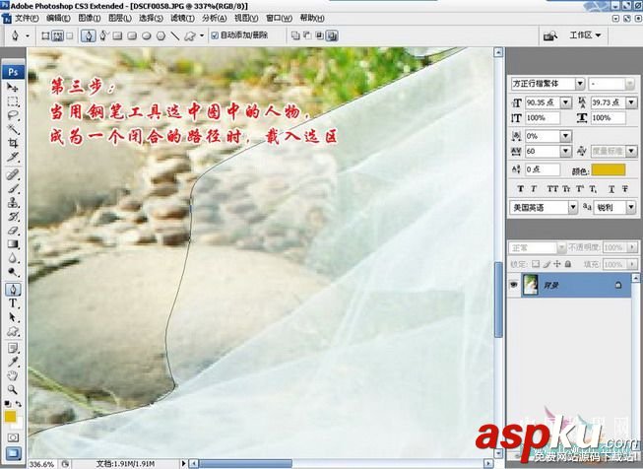
Task: Select the Hand tool
Action: pos(13,375)
